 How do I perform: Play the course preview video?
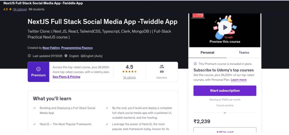(x=225, y=27)
